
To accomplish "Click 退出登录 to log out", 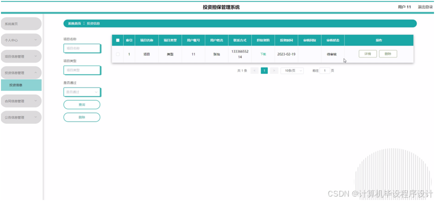I will coord(425,7).
